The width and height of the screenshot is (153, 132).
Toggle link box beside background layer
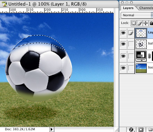(131, 68)
